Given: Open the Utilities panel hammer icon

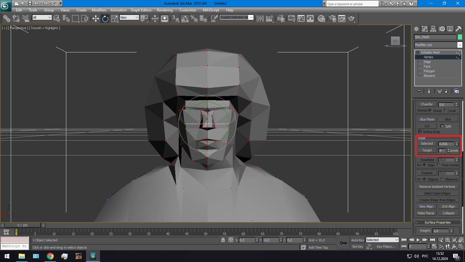Looking at the screenshot, I should (x=459, y=29).
